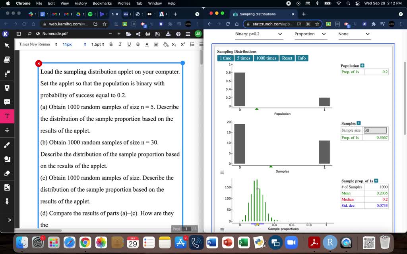Expand the Samples plus icon
Image resolution: width=407 pixels, height=254 pixels.
[x=359, y=123]
